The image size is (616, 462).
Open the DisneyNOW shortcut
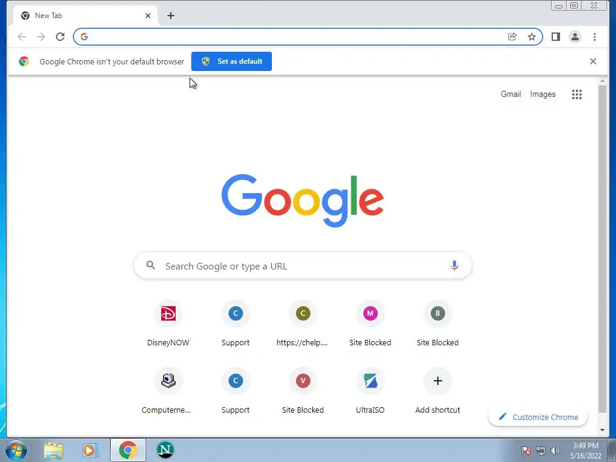click(x=168, y=323)
